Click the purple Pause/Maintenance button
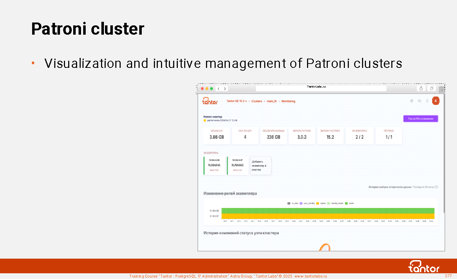The width and height of the screenshot is (457, 279). coord(421,119)
